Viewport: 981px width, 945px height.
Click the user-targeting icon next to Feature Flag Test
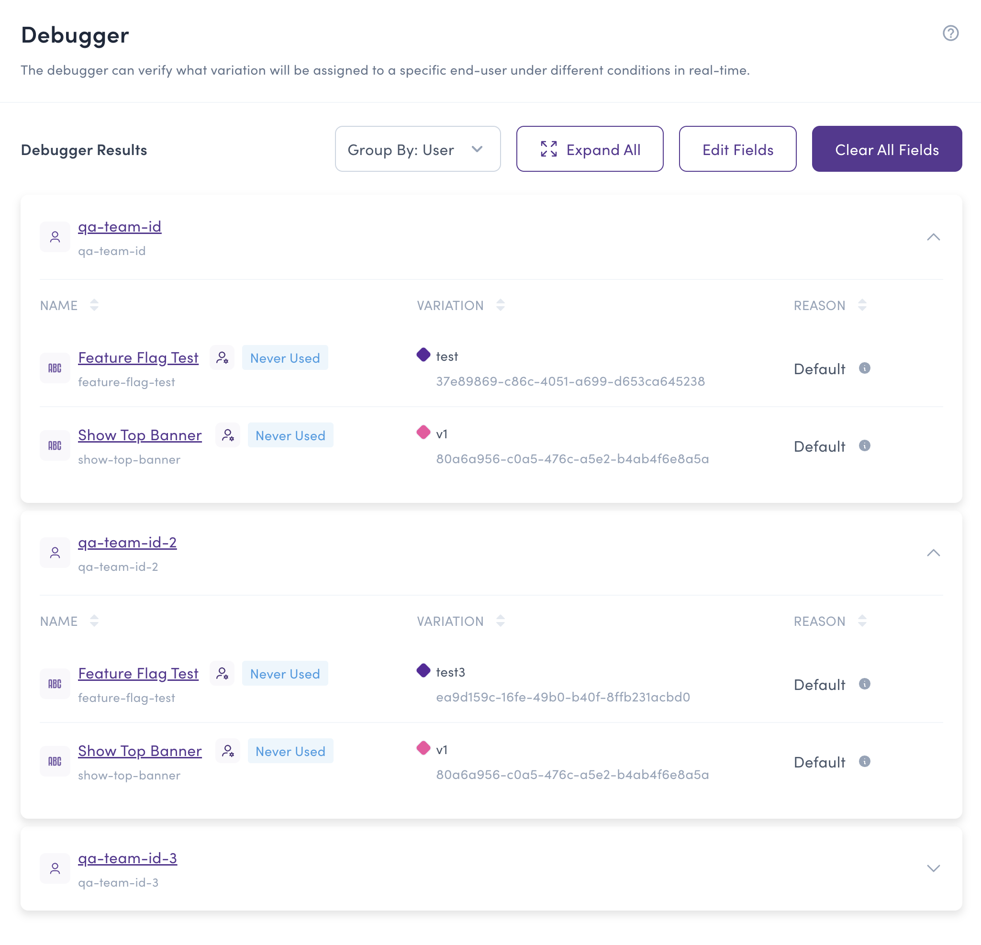[x=222, y=357]
